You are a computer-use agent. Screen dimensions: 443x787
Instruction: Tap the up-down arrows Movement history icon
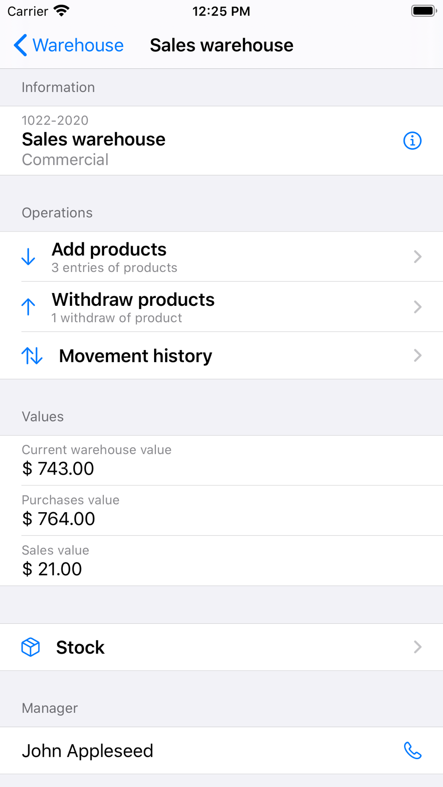(x=32, y=355)
